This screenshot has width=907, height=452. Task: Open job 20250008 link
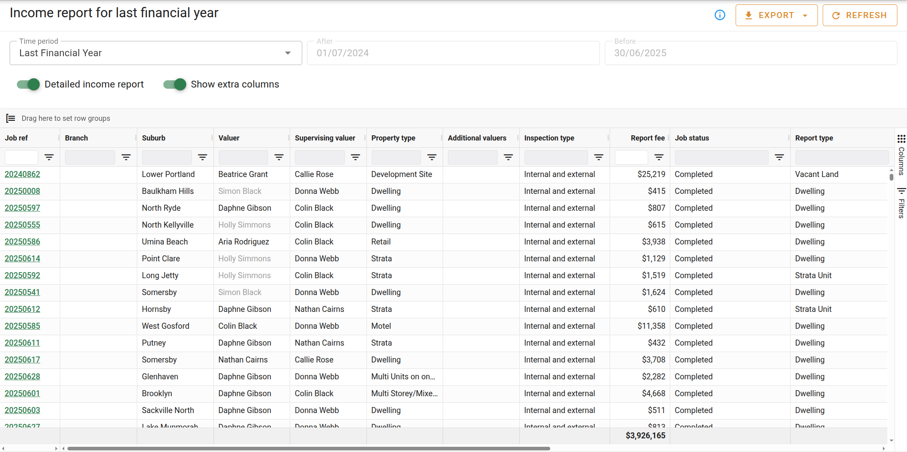pyautogui.click(x=22, y=191)
